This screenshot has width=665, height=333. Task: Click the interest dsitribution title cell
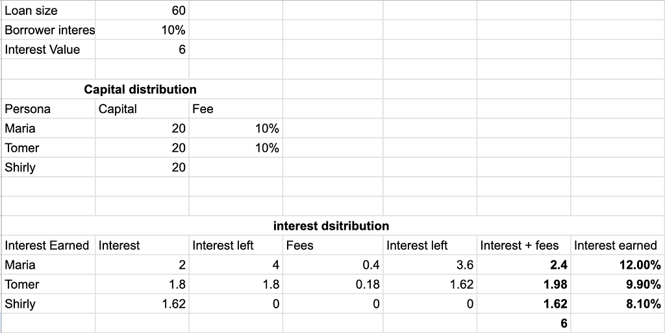coord(331,226)
